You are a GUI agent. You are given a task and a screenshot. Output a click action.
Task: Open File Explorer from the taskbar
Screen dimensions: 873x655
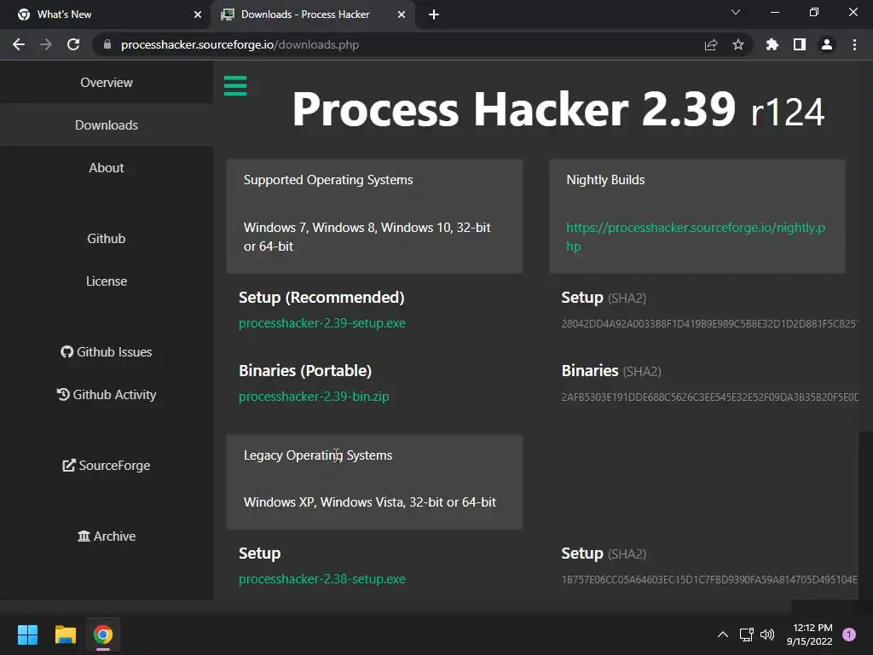click(x=65, y=635)
